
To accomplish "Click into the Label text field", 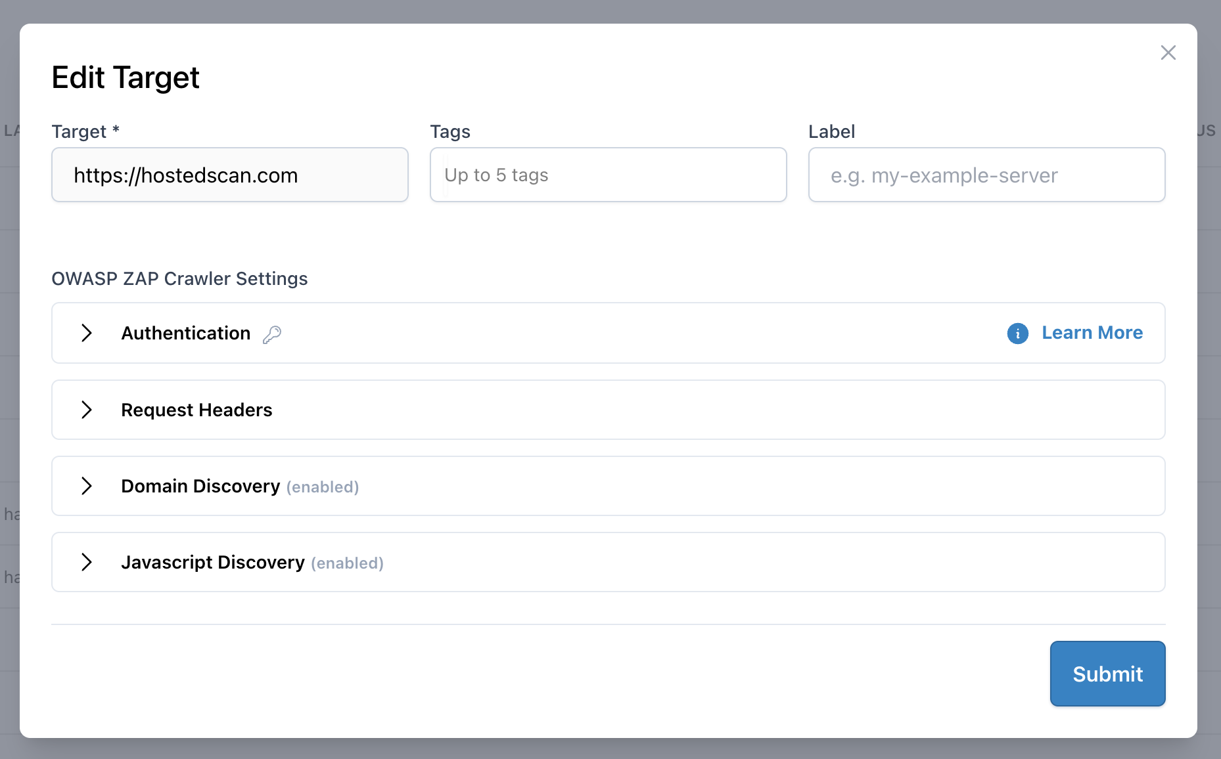I will (986, 175).
